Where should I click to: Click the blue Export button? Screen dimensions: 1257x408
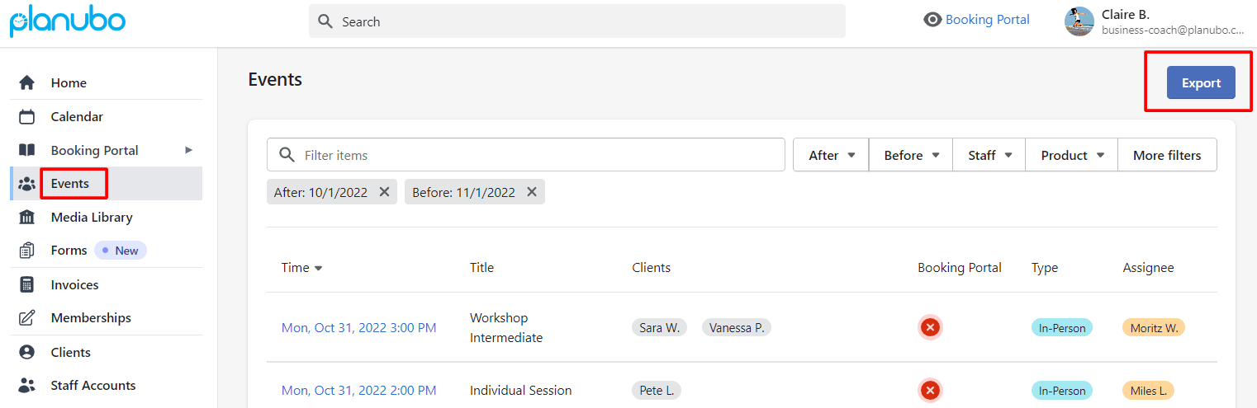(1201, 82)
